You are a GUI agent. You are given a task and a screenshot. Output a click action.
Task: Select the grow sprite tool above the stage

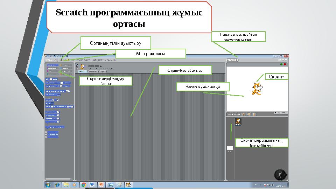[234, 60]
